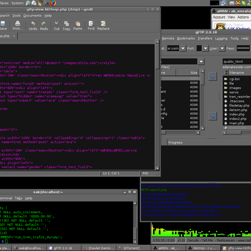The image size is (251, 251).
Task: Open the gFTP user dropdown arrow
Action: coord(222,48)
